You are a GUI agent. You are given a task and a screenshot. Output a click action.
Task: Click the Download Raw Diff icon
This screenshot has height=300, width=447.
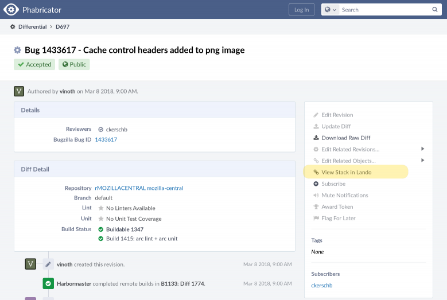click(316, 138)
